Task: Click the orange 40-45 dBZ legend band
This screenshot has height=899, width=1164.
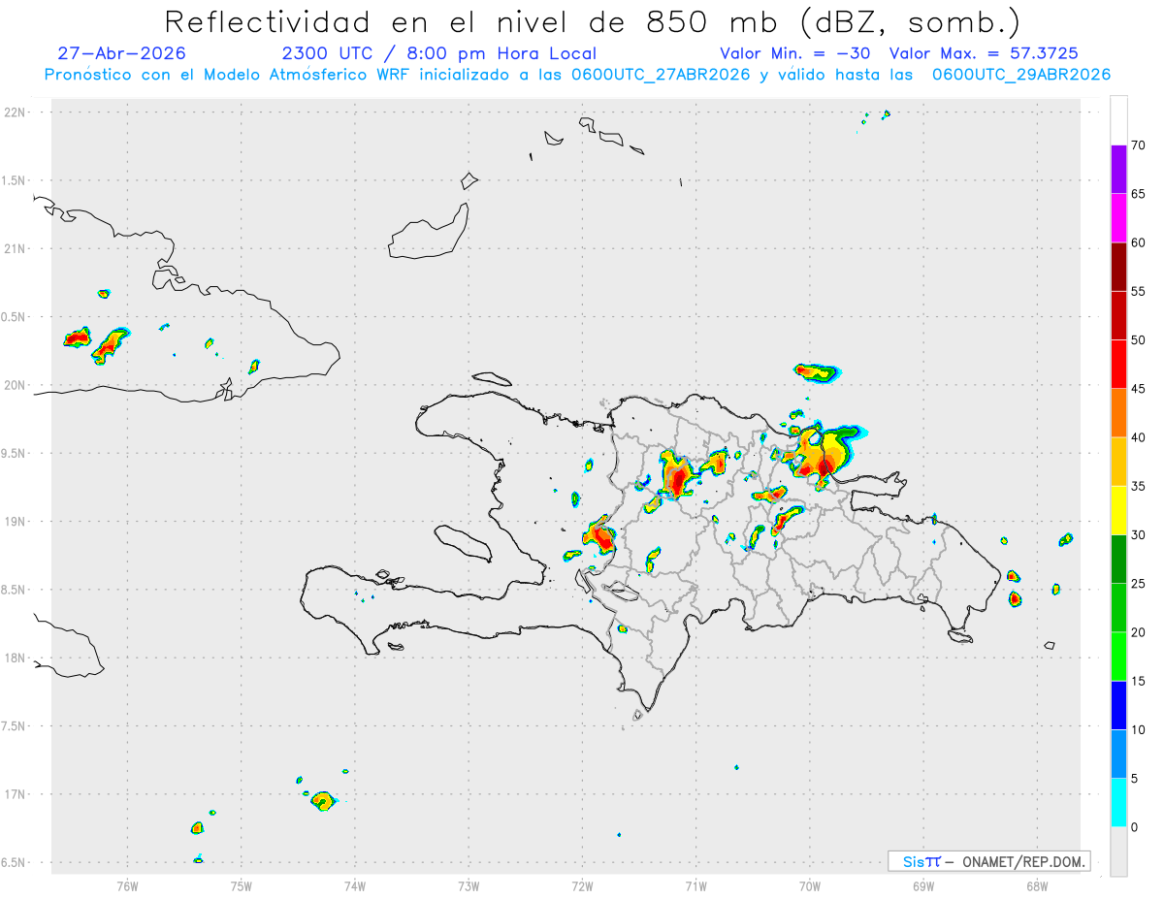Action: tap(1118, 413)
